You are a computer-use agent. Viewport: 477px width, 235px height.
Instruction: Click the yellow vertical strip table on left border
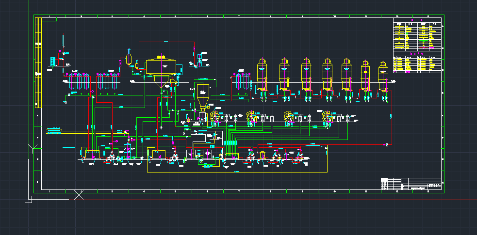coord(37,63)
